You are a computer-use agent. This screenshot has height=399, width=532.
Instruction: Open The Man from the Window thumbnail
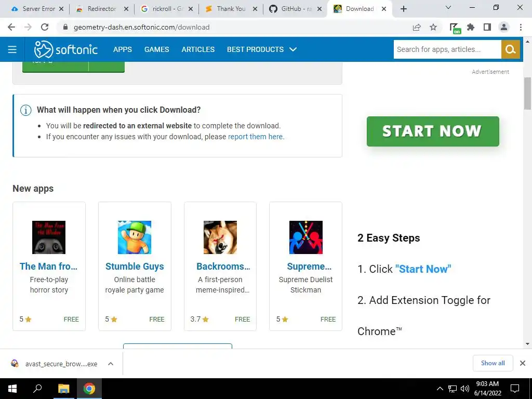tap(49, 237)
